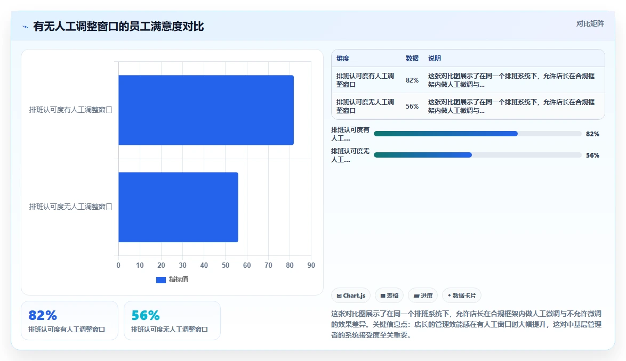Click the 维度 column header
Image resolution: width=626 pixels, height=361 pixels.
click(x=343, y=59)
